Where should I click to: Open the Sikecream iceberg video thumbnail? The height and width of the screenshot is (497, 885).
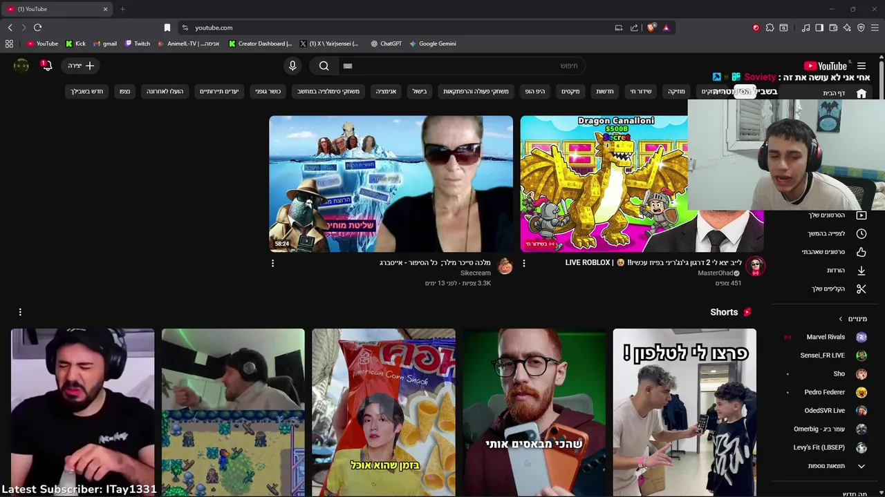pyautogui.click(x=391, y=184)
